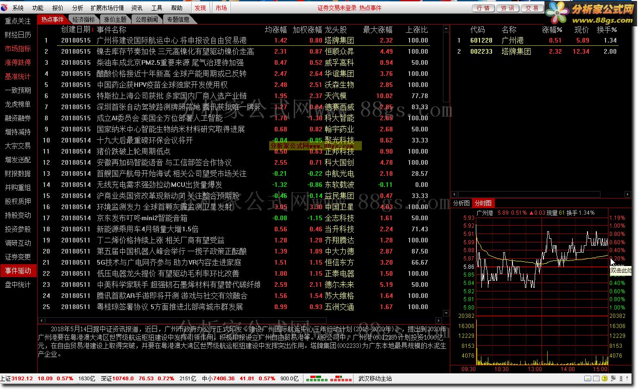The width and height of the screenshot is (638, 390).
Task: Select the event 特斯拉上海公司获批 row
Action: tap(237, 96)
